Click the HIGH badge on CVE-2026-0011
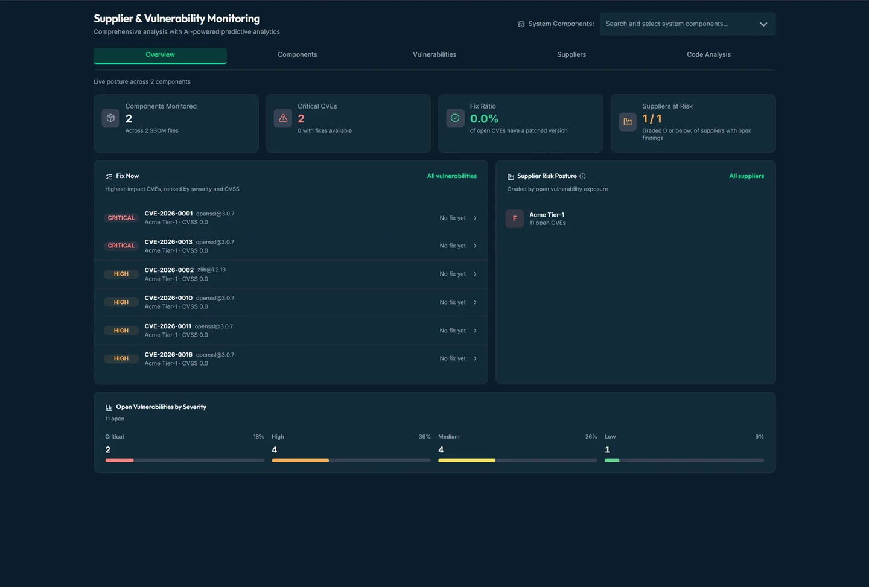 click(x=121, y=331)
